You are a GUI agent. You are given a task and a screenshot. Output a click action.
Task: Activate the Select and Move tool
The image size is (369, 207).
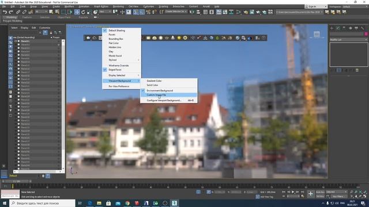77,12
